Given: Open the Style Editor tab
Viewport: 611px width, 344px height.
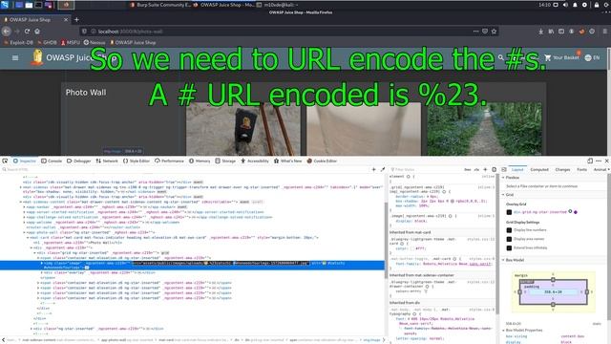Looking at the screenshot, I should (137, 161).
